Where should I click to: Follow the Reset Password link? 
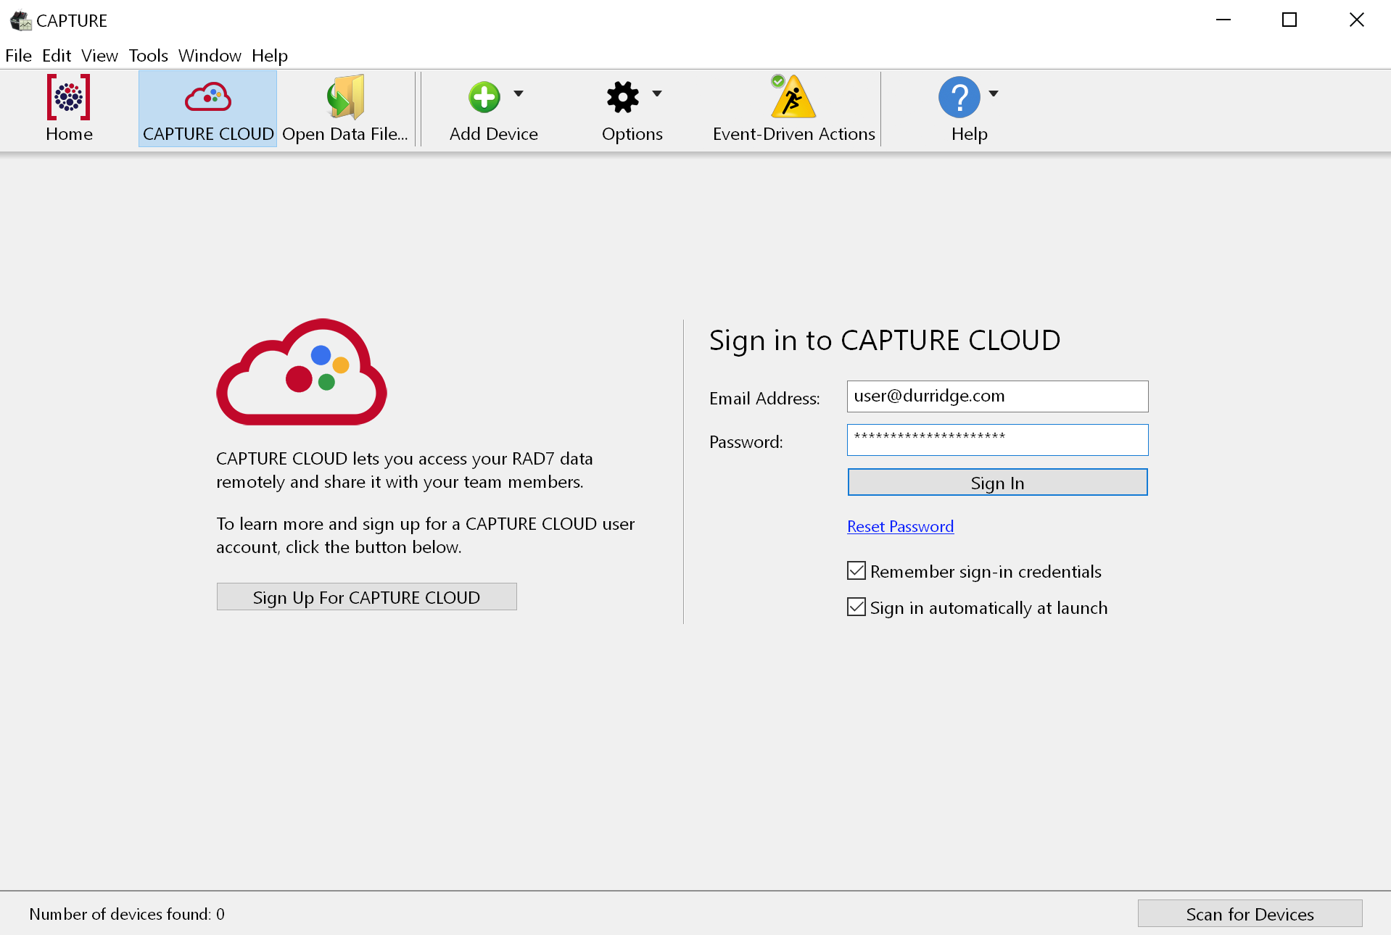(x=900, y=527)
